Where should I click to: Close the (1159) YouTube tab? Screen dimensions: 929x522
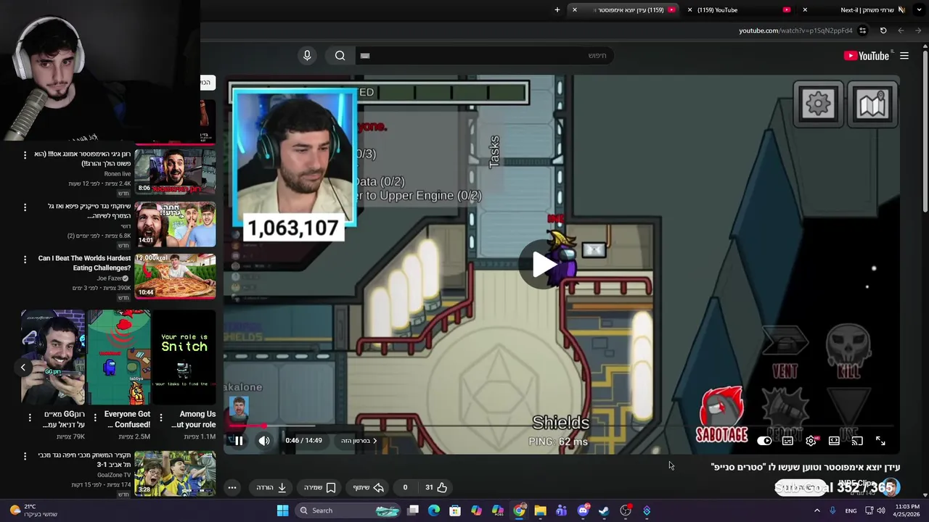point(689,10)
